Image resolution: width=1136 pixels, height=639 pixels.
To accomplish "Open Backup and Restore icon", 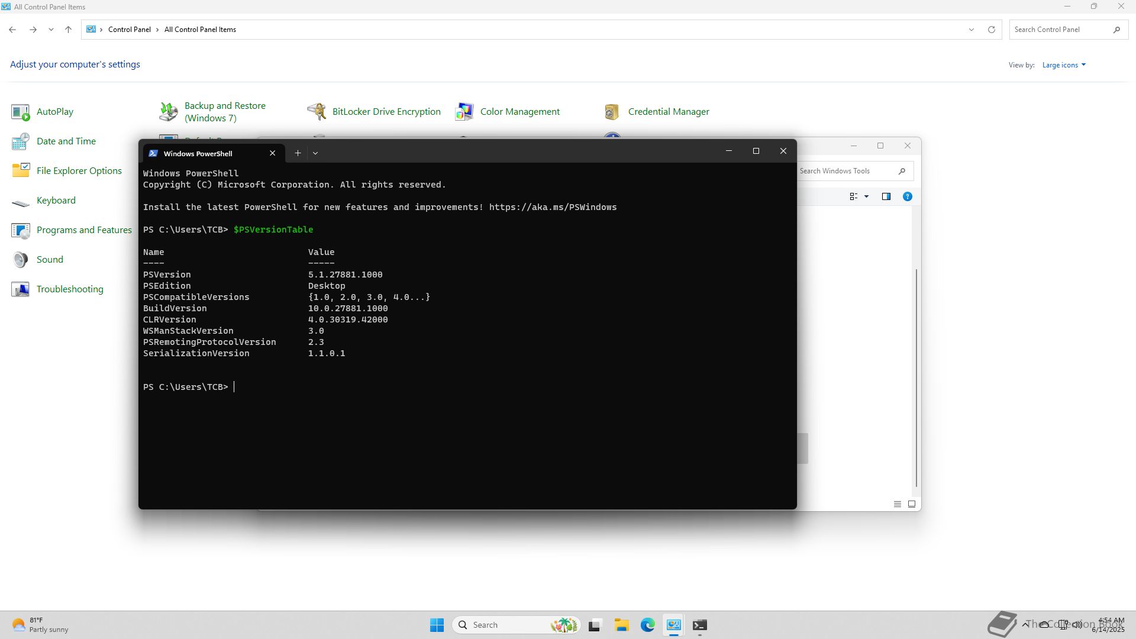I will (169, 112).
